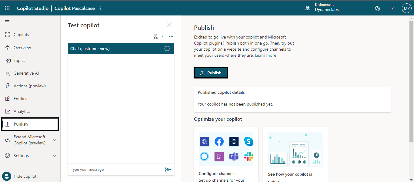Open the three-dots more options in Test copilot
This screenshot has height=182, width=414.
171,37
